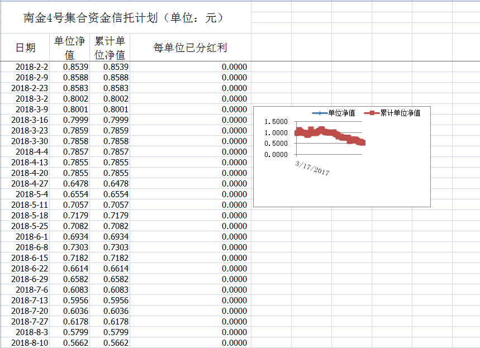The width and height of the screenshot is (480, 348).
Task: Select date cell 2018-6-22
Action: [25, 269]
